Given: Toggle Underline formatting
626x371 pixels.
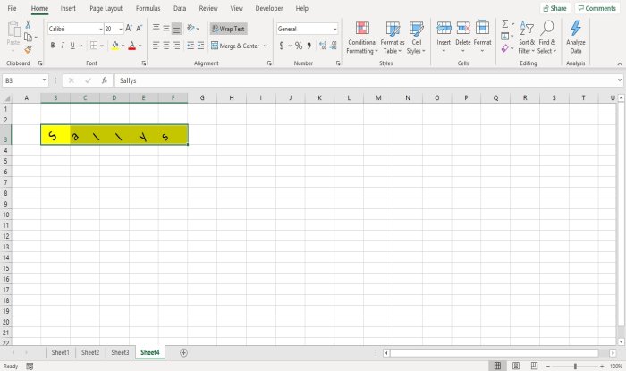Looking at the screenshot, I should click(72, 46).
